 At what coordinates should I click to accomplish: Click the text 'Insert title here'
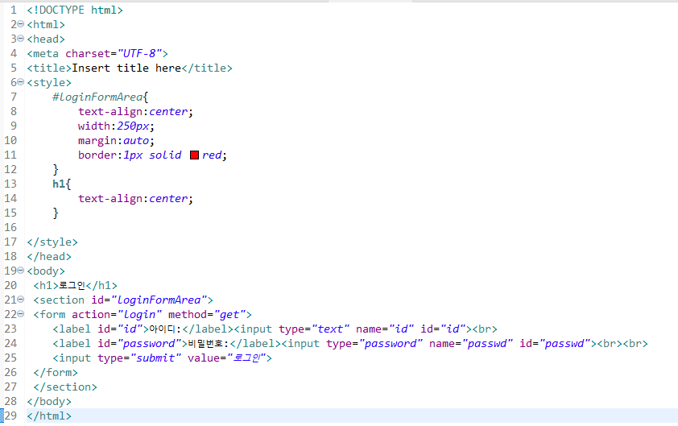(x=126, y=68)
